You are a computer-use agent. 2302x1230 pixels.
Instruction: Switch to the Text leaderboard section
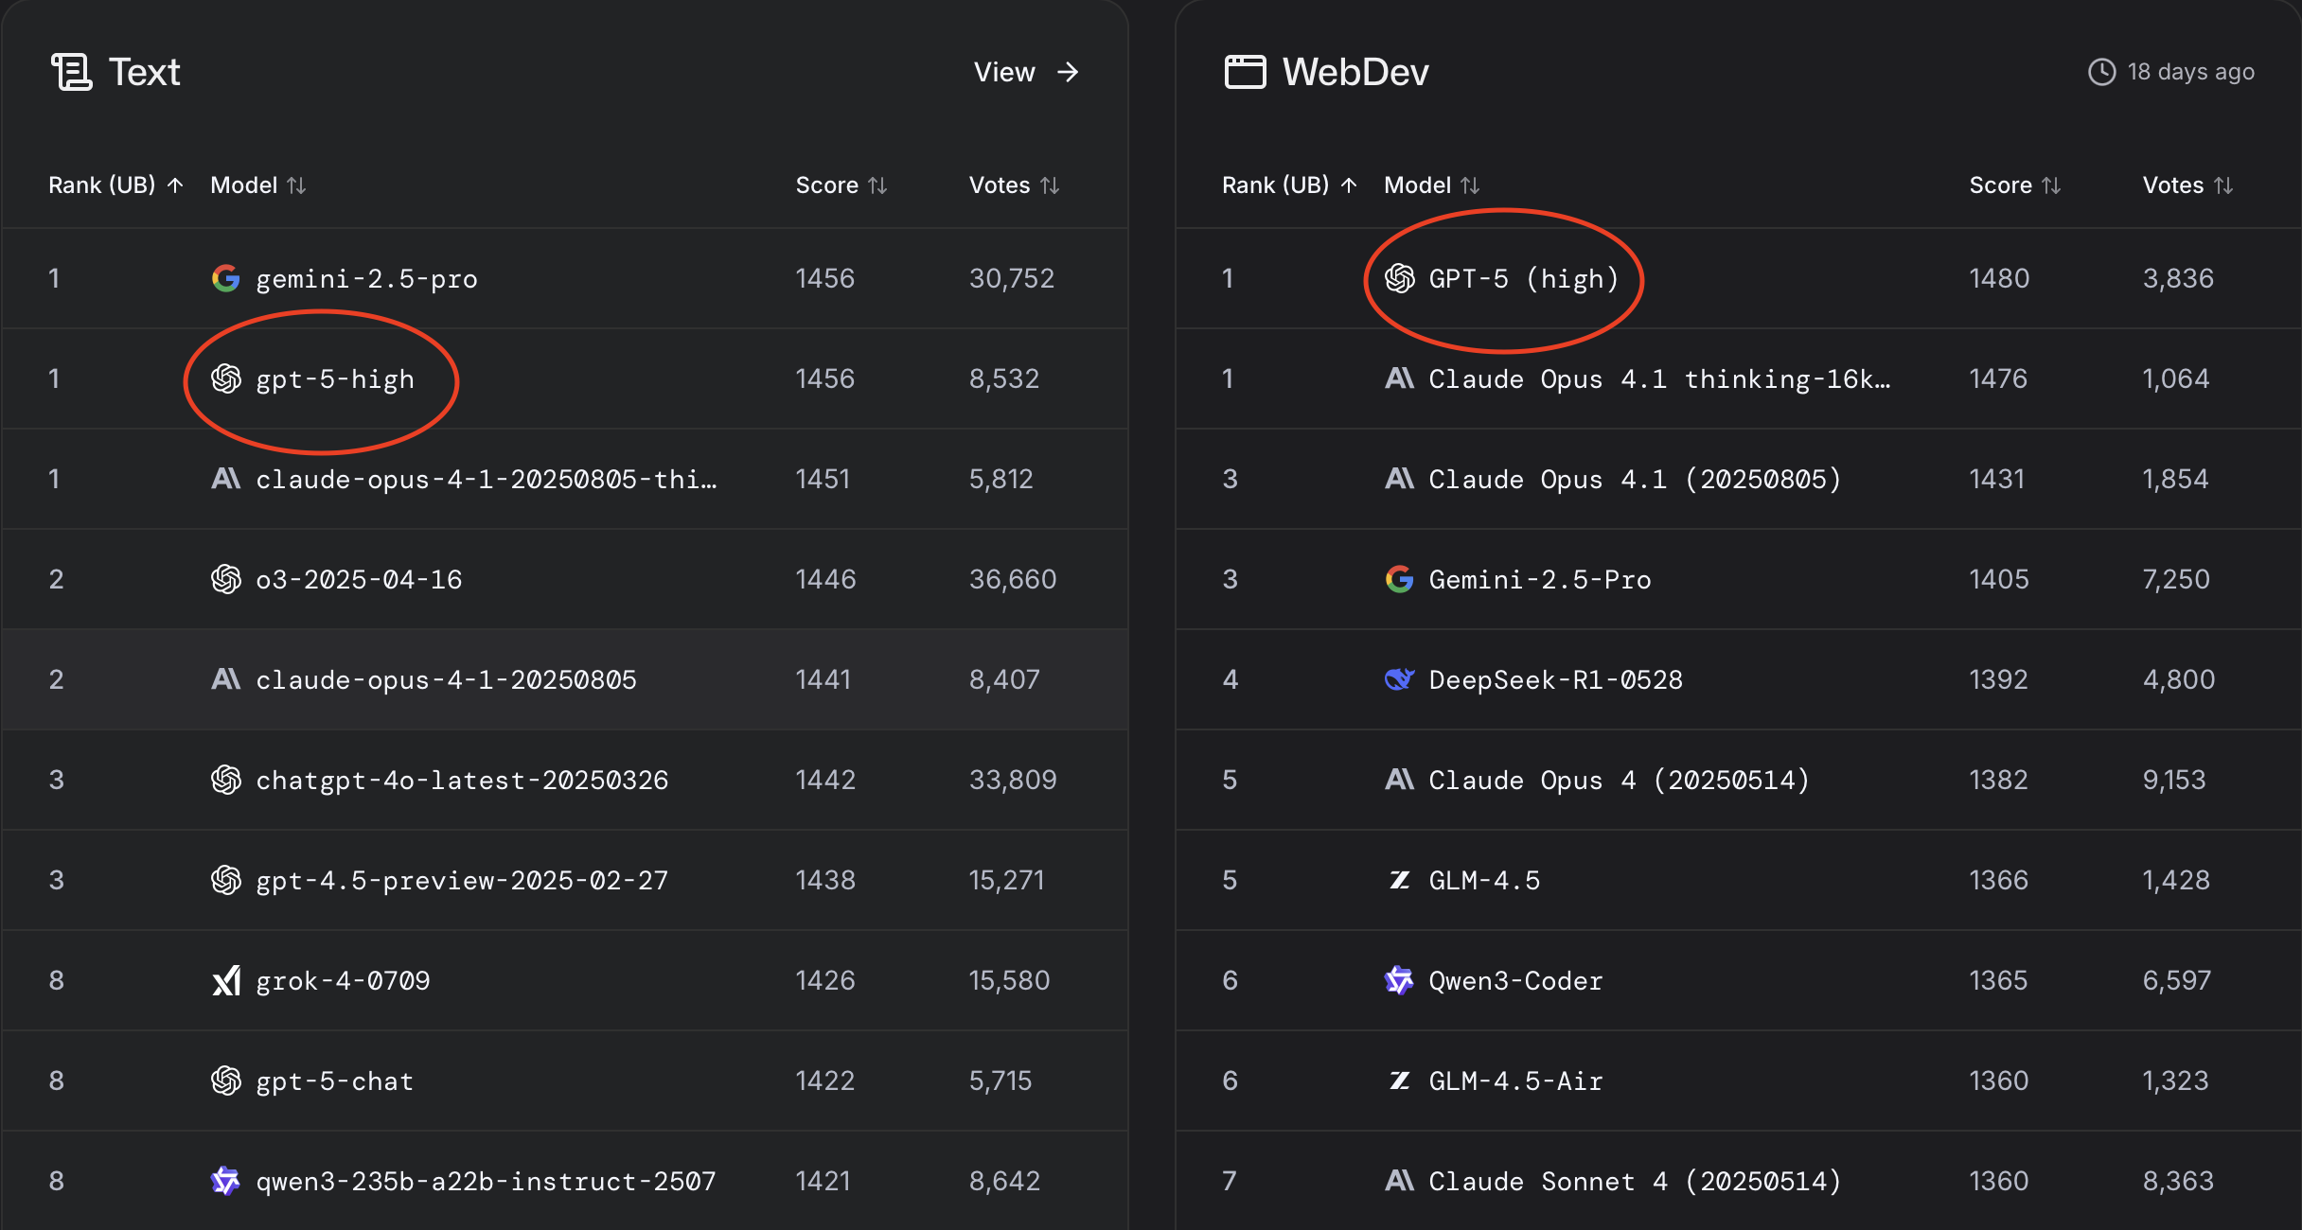pos(145,70)
